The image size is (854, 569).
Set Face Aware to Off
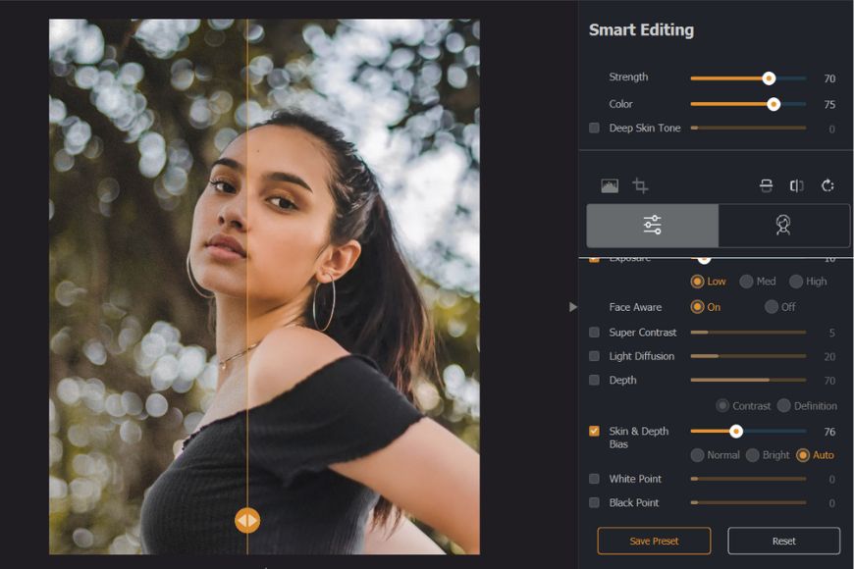(x=772, y=307)
